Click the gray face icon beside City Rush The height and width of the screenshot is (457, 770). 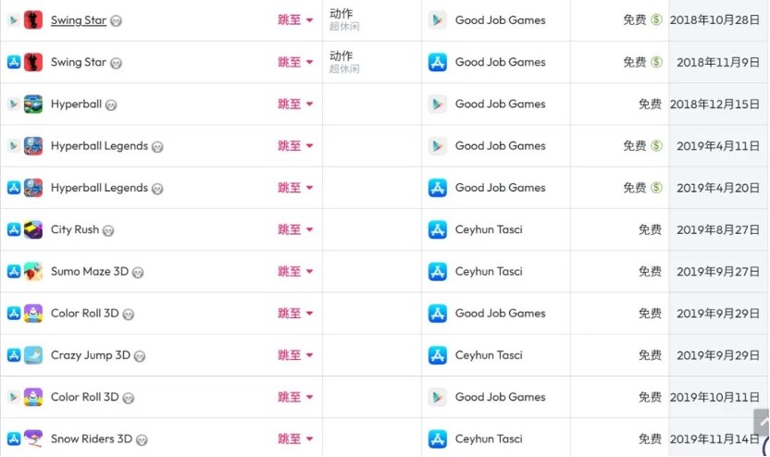[108, 230]
